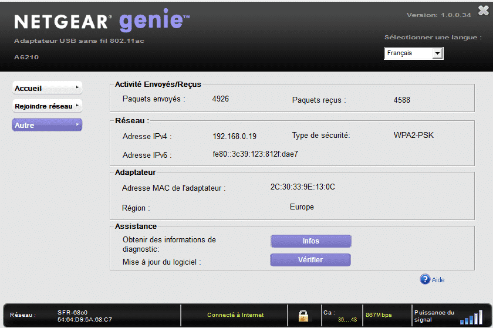Image resolution: width=493 pixels, height=328 pixels.
Task: Click the padlock security icon
Action: click(303, 316)
